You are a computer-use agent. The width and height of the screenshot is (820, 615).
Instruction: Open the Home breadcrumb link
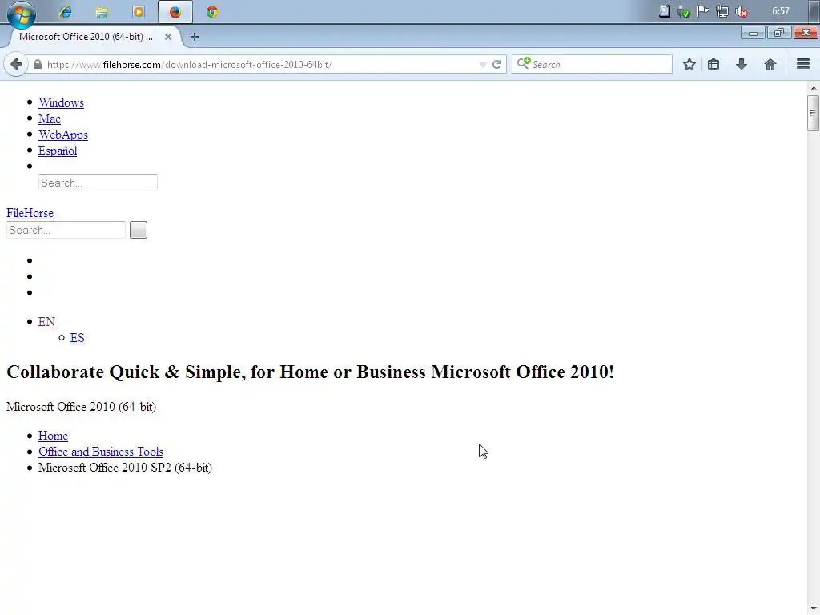point(53,436)
